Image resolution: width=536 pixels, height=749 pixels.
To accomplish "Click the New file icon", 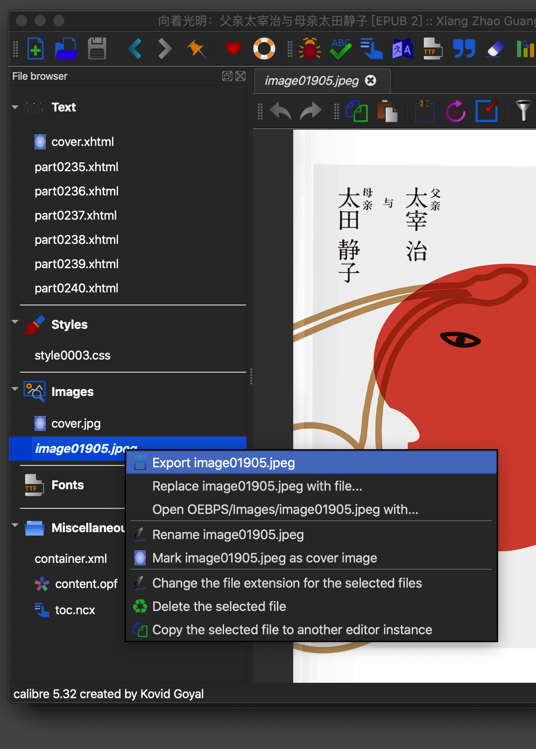I will point(35,49).
